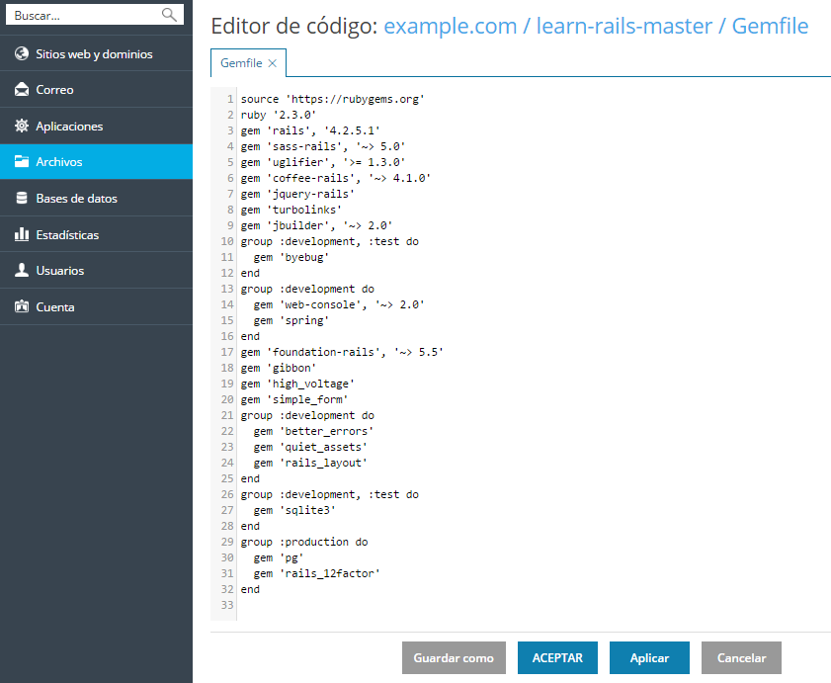The height and width of the screenshot is (683, 831).
Task: Click the gem 'quiet_assets' line
Action: 310,447
